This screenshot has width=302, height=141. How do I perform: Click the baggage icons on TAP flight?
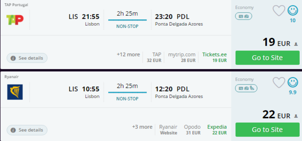244,16
